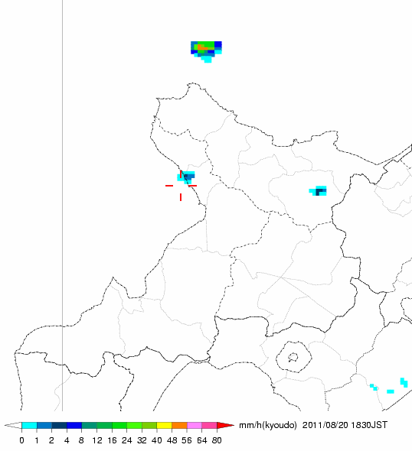
Task: Click the cyan 0–1 mm/h legend swatch
Action: pos(29,426)
